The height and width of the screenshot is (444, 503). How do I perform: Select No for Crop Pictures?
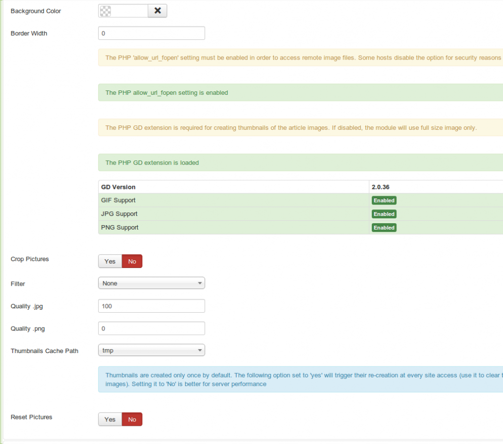click(132, 262)
